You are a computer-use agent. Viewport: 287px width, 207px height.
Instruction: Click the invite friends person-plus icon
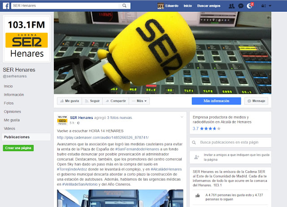[x=196, y=157]
